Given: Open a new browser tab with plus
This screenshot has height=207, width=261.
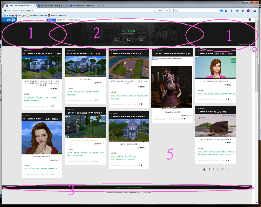Looking at the screenshot, I should pos(103,6).
